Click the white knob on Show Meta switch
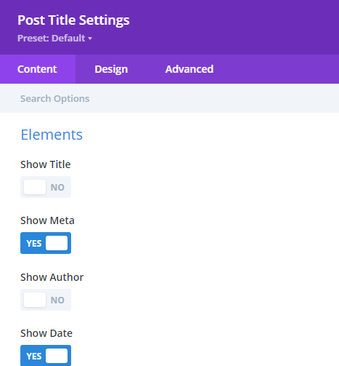339x366 pixels. point(57,243)
